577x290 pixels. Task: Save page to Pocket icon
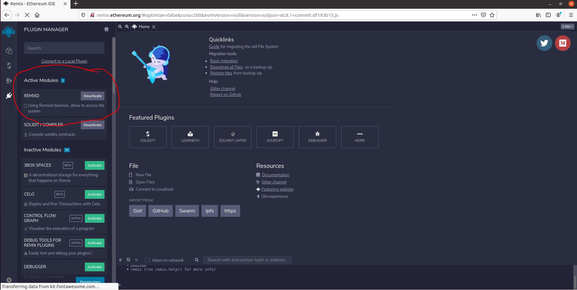click(483, 15)
